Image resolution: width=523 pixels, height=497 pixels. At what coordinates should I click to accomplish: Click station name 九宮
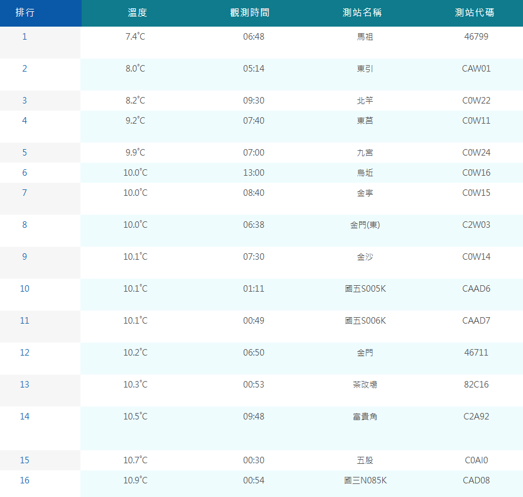click(x=365, y=153)
